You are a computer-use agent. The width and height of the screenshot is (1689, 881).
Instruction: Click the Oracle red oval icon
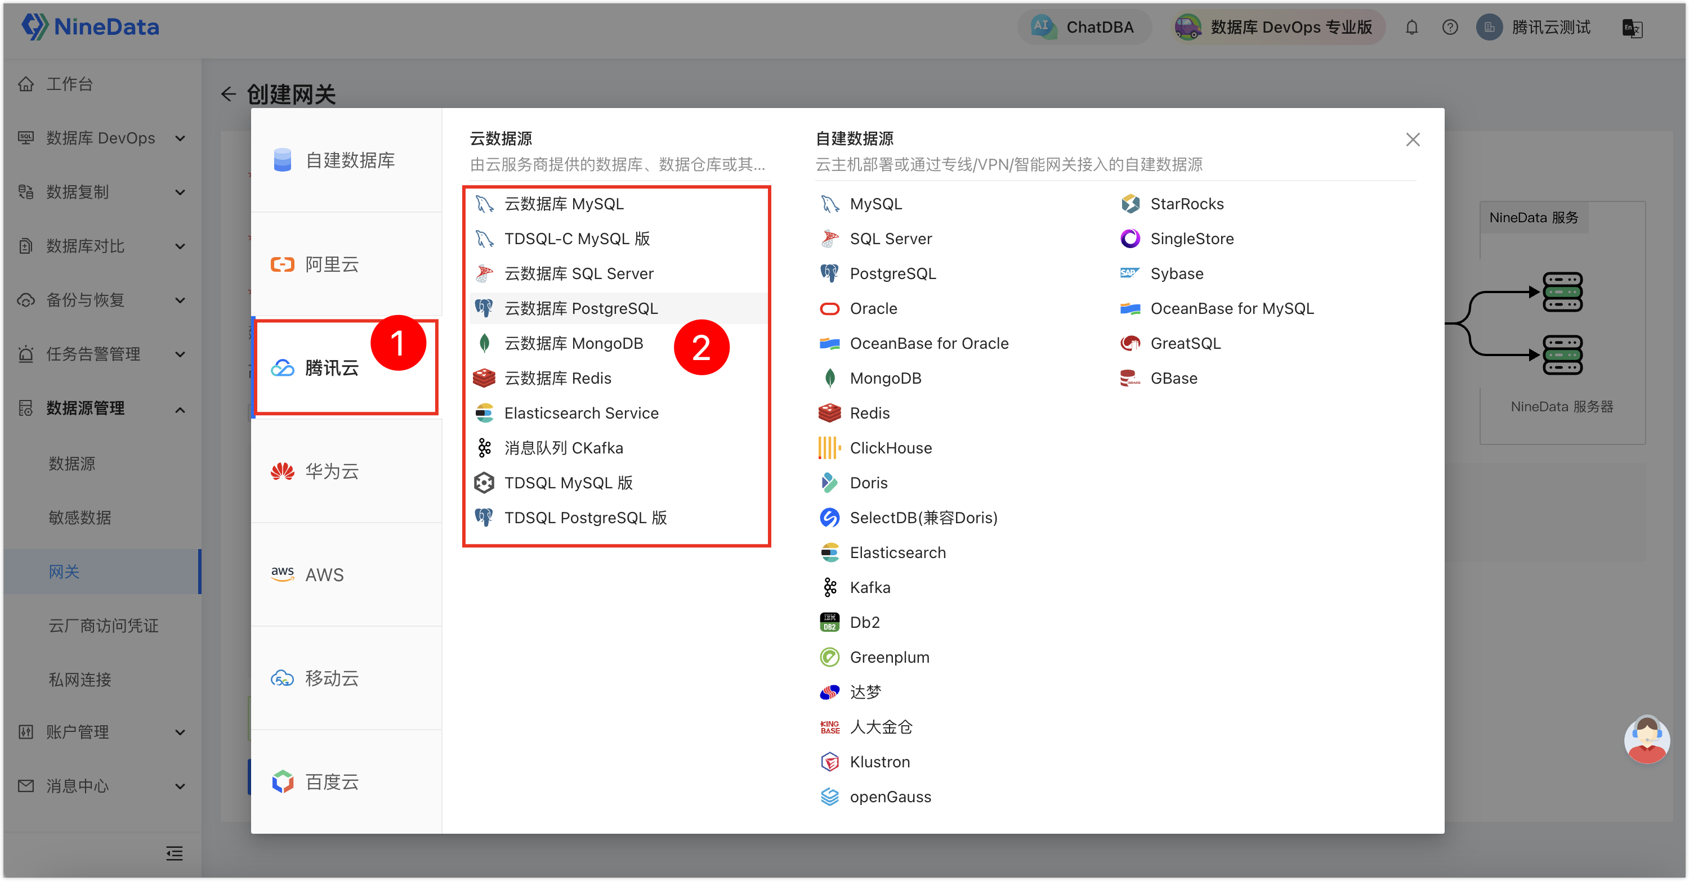pos(829,308)
